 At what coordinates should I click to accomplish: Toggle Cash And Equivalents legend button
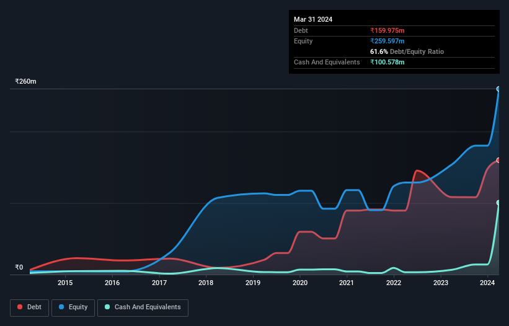pyautogui.click(x=143, y=307)
